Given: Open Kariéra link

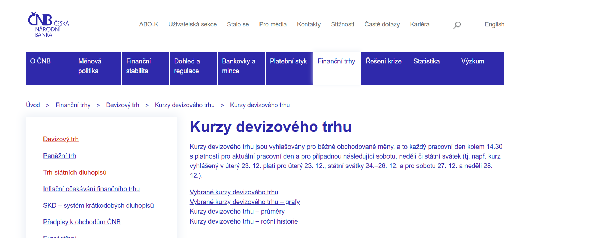Looking at the screenshot, I should coord(420,24).
